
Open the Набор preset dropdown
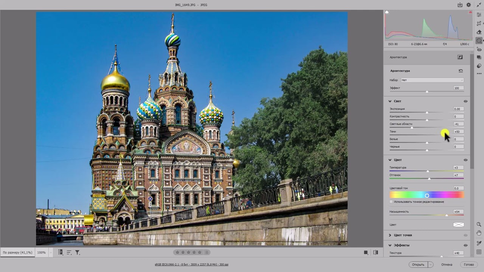coord(432,80)
